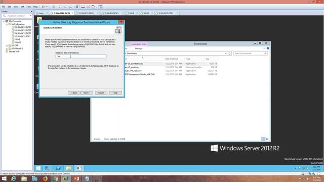Image resolution: width=324 pixels, height=182 pixels.
Task: Click the Search Downloads field
Action: pos(251,54)
